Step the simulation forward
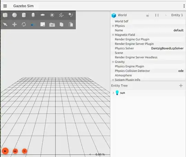 [15, 151]
